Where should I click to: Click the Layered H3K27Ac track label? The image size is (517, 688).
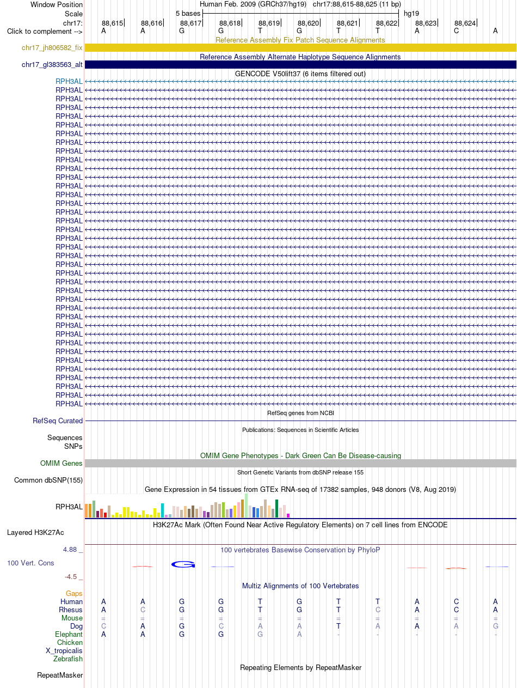click(35, 532)
